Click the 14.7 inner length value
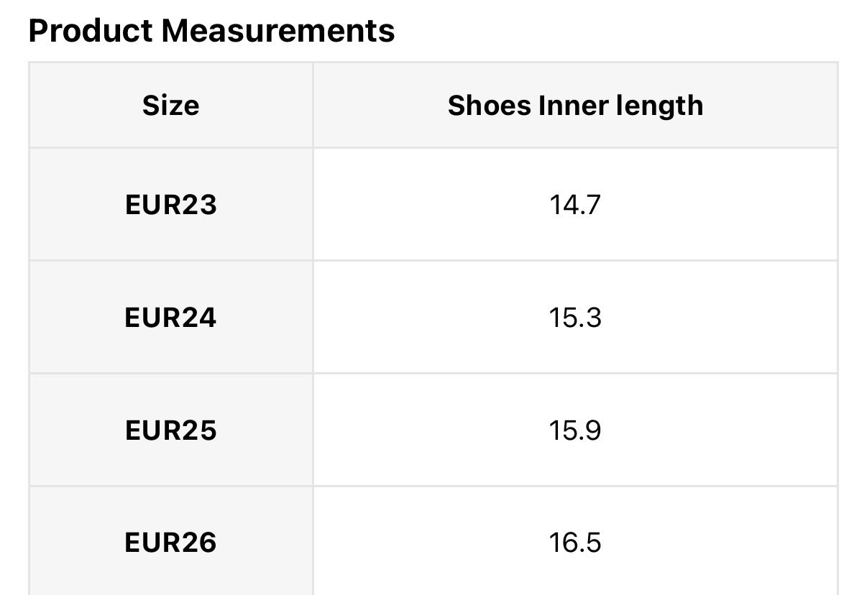Image resolution: width=867 pixels, height=595 pixels. point(575,206)
